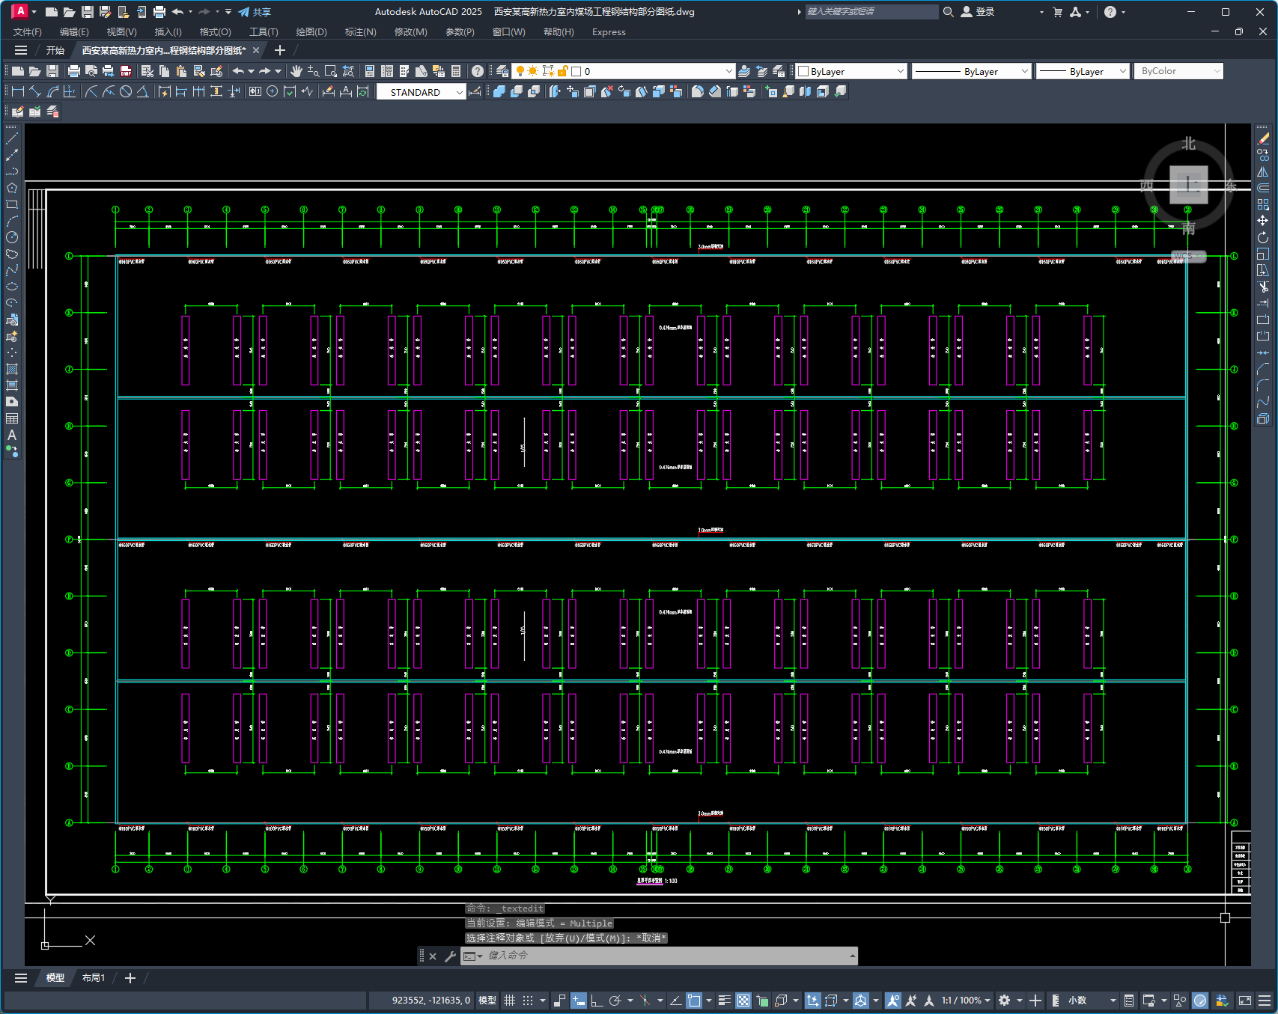Image resolution: width=1278 pixels, height=1014 pixels.
Task: Toggle lineweight display in status bar
Action: [724, 1001]
